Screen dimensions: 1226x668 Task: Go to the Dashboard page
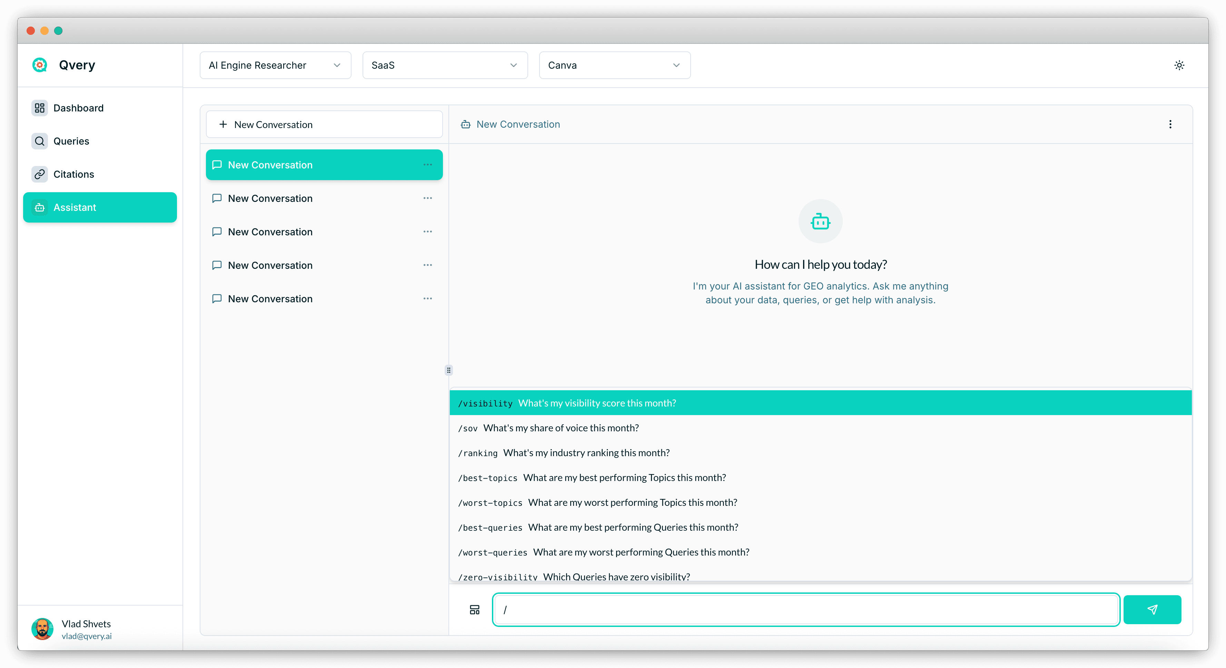[78, 108]
